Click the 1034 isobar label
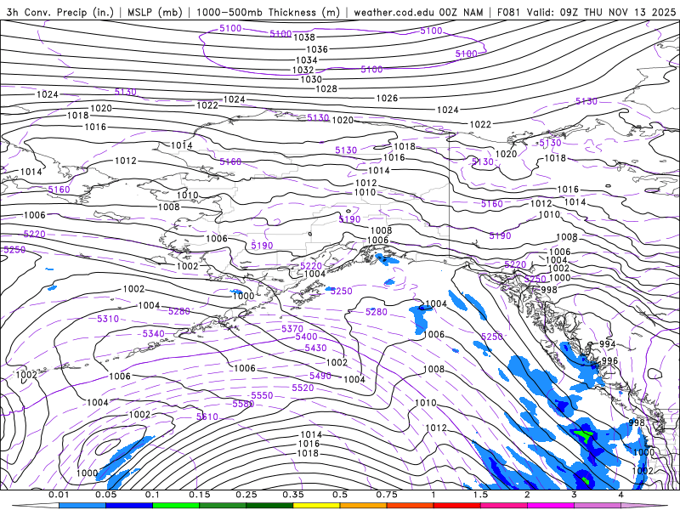Image resolution: width=680 pixels, height=510 pixels. pyautogui.click(x=307, y=60)
